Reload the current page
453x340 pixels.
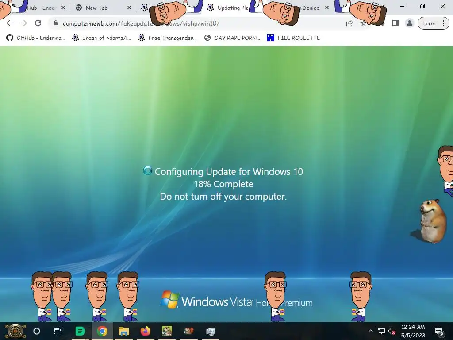click(x=38, y=23)
